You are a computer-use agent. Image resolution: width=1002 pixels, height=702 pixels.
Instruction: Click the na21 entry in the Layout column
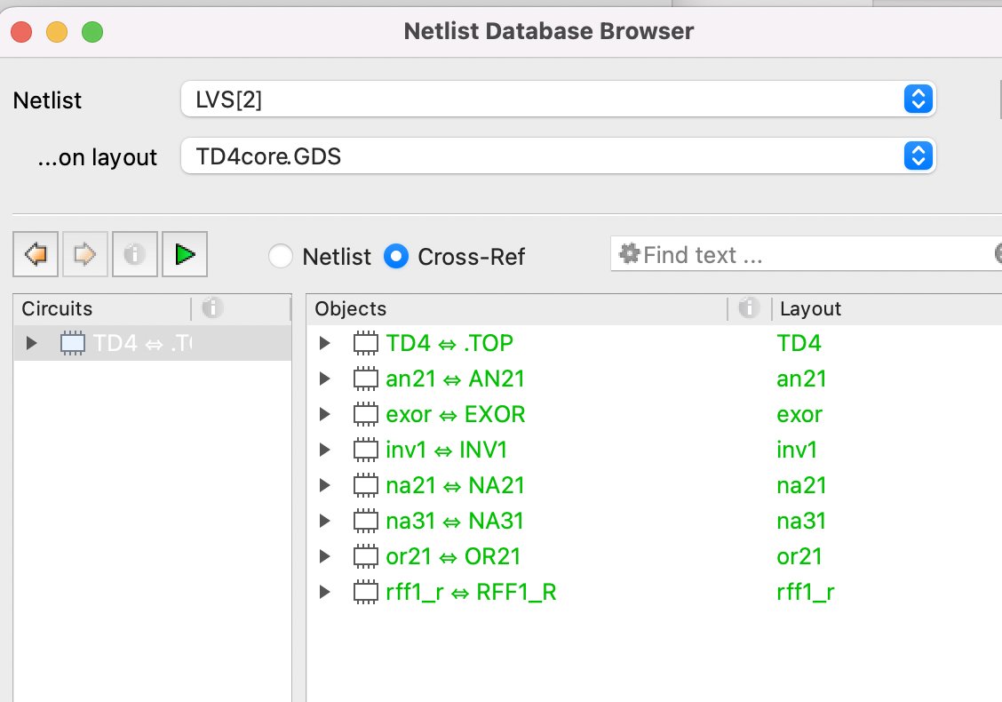[801, 485]
